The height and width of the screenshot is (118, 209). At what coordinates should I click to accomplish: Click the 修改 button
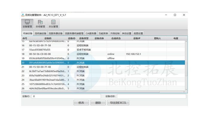tap(81, 103)
